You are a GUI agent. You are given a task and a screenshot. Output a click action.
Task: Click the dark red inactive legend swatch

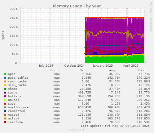point(5,122)
